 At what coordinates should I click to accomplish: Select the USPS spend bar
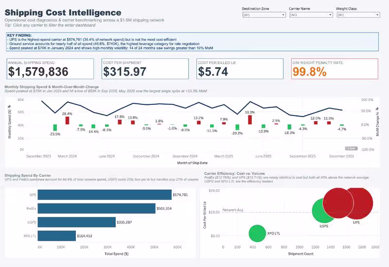click(x=77, y=222)
